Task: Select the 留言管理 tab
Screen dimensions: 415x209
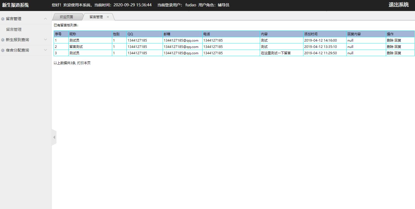Action: coord(96,17)
